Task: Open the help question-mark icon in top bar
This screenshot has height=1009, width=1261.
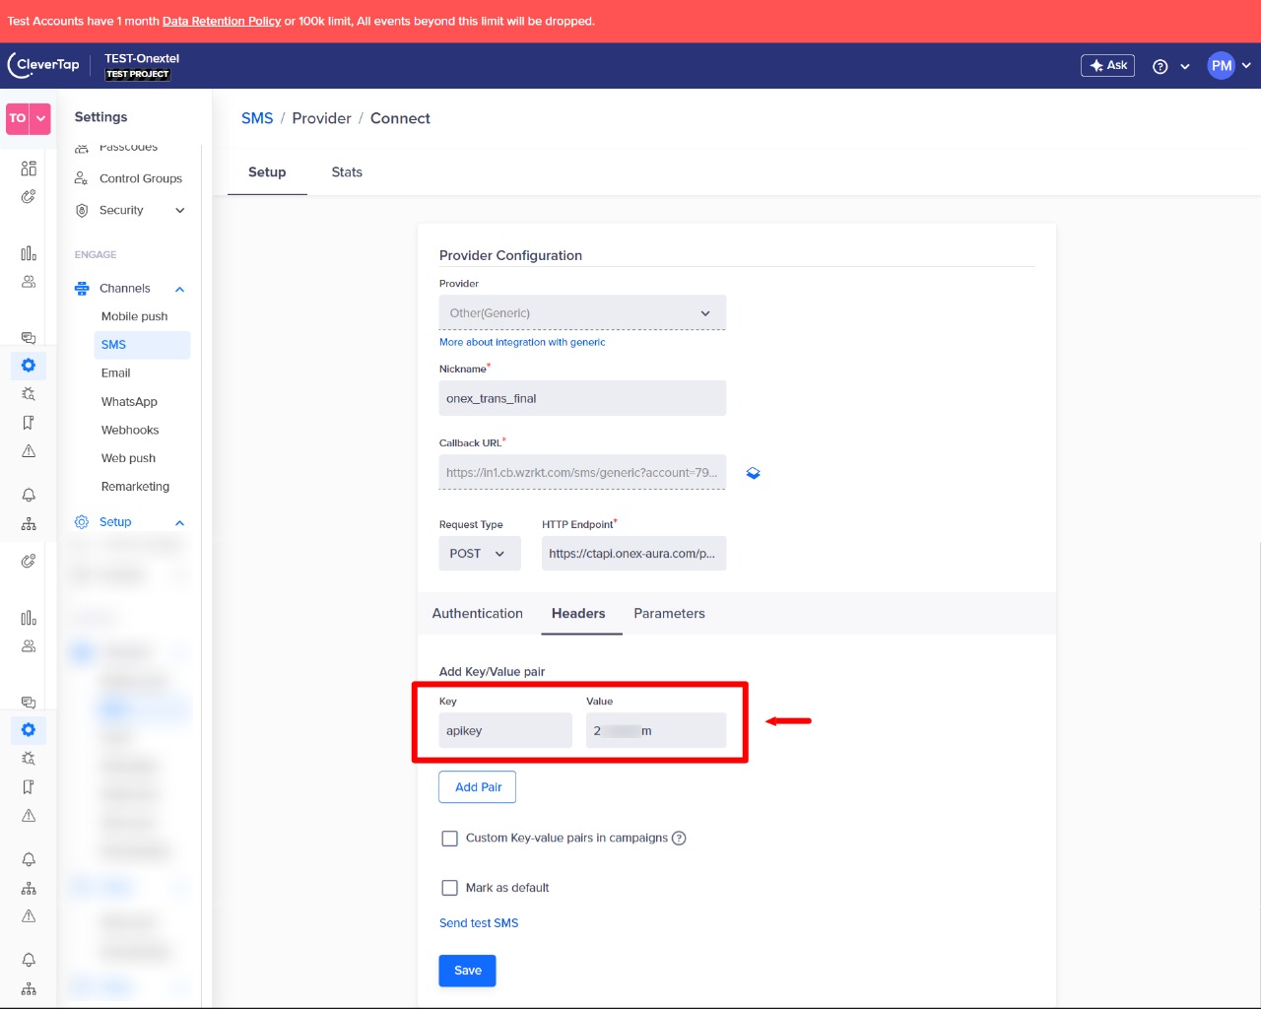Action: coord(1161,66)
